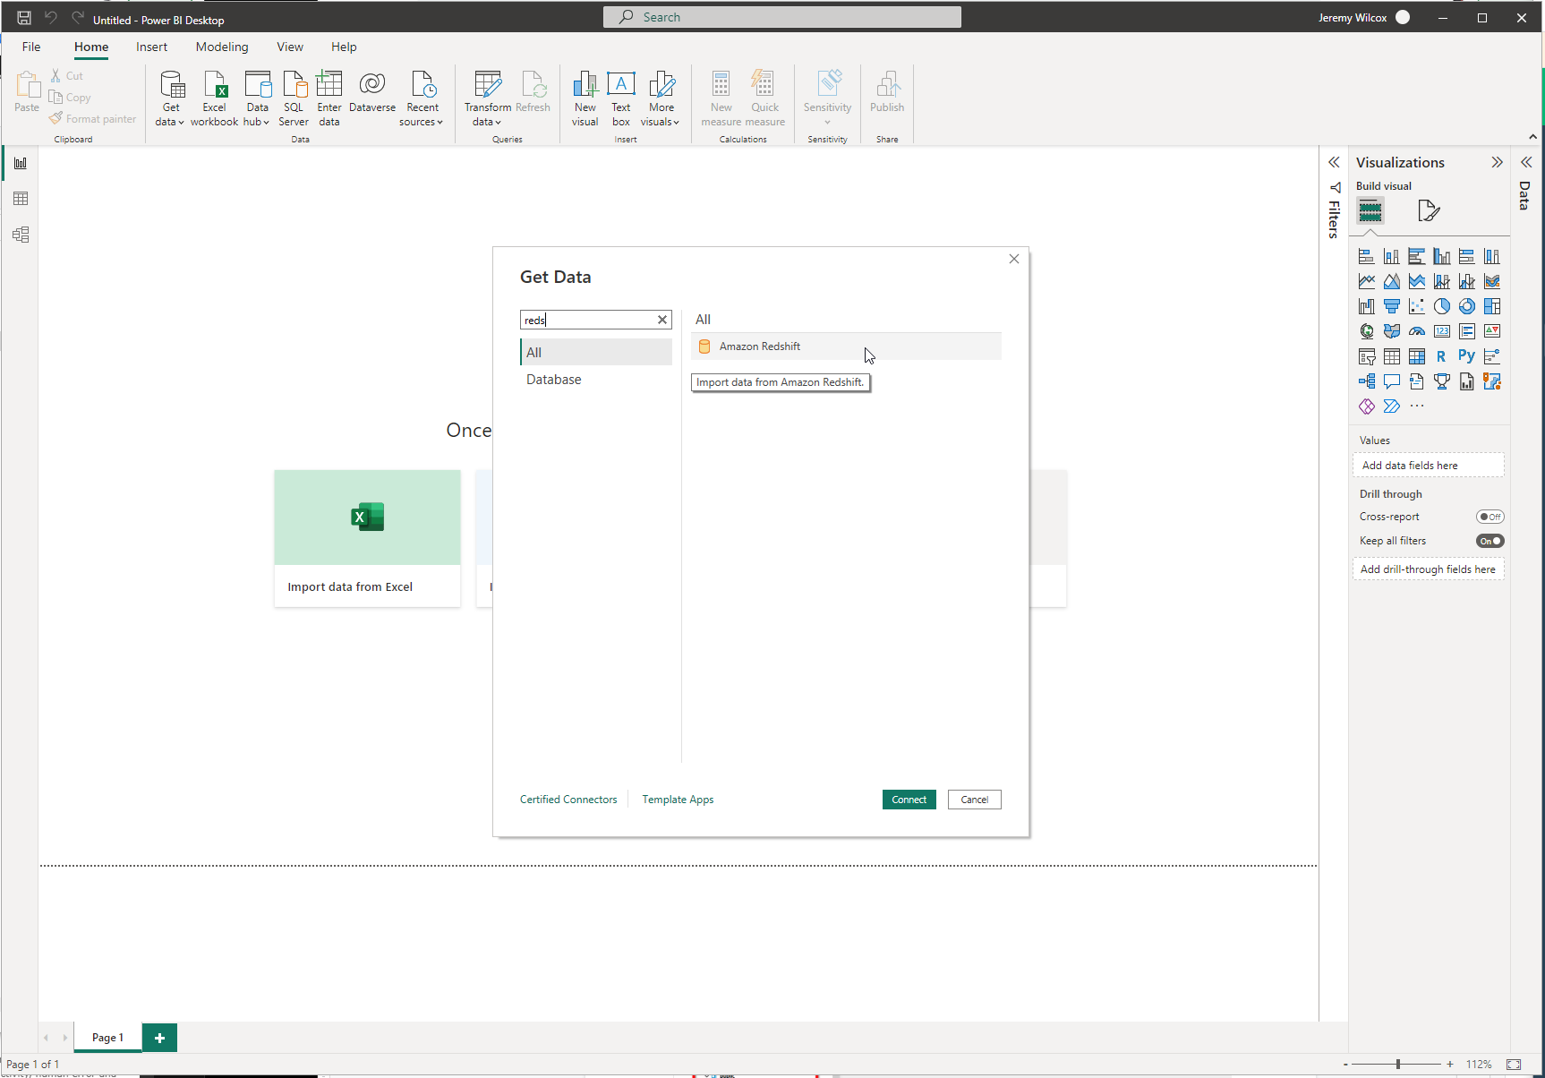This screenshot has width=1545, height=1078.
Task: Expand the Data pane
Action: click(1526, 162)
